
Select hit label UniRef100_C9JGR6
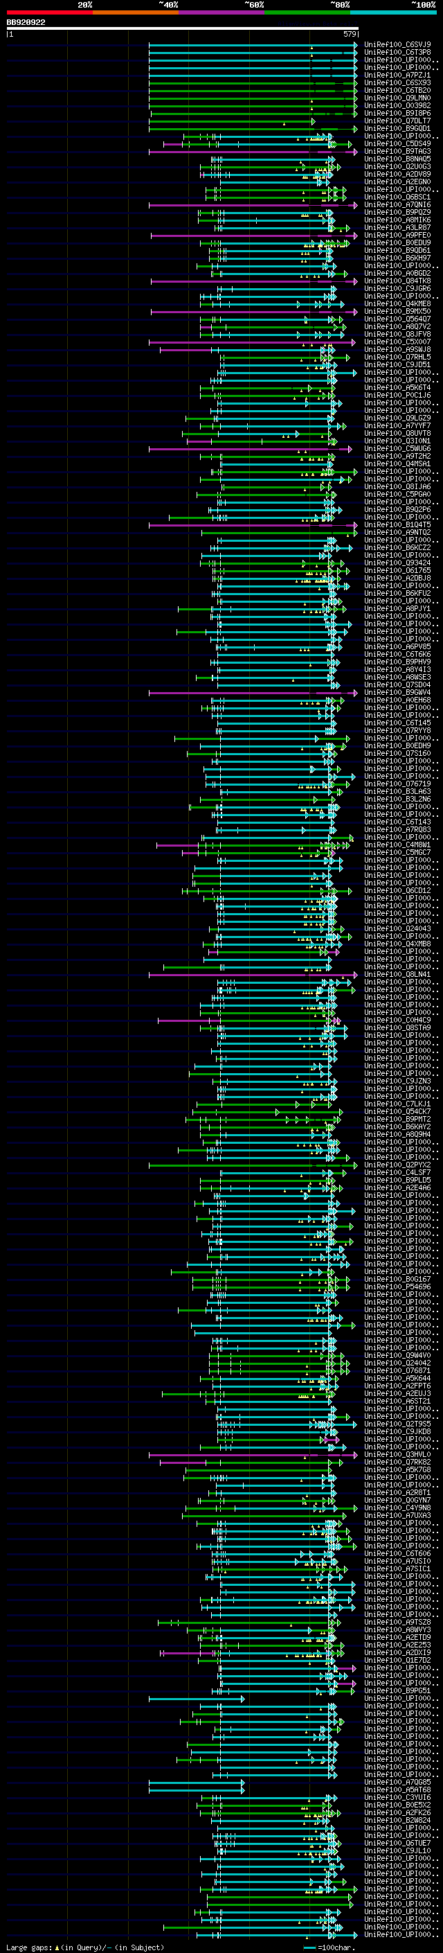[397, 288]
